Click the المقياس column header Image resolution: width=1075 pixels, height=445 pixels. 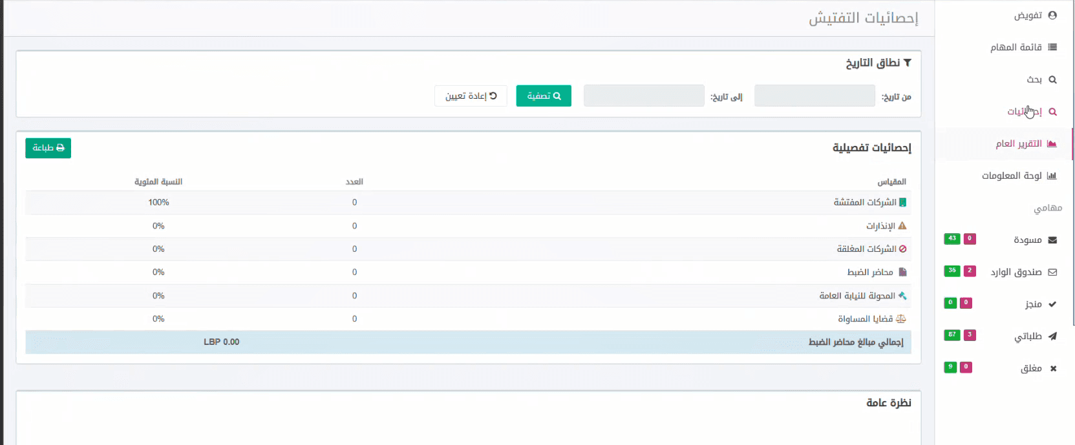pos(891,181)
